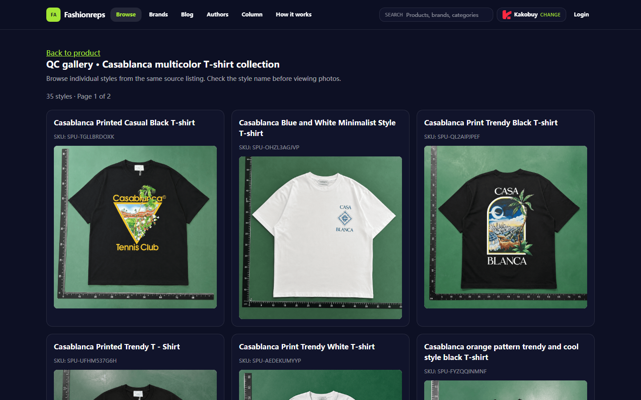Follow the Back to product link

[73, 53]
